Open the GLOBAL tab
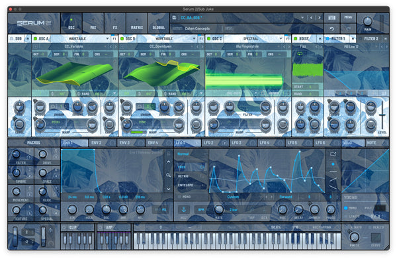 point(159,23)
